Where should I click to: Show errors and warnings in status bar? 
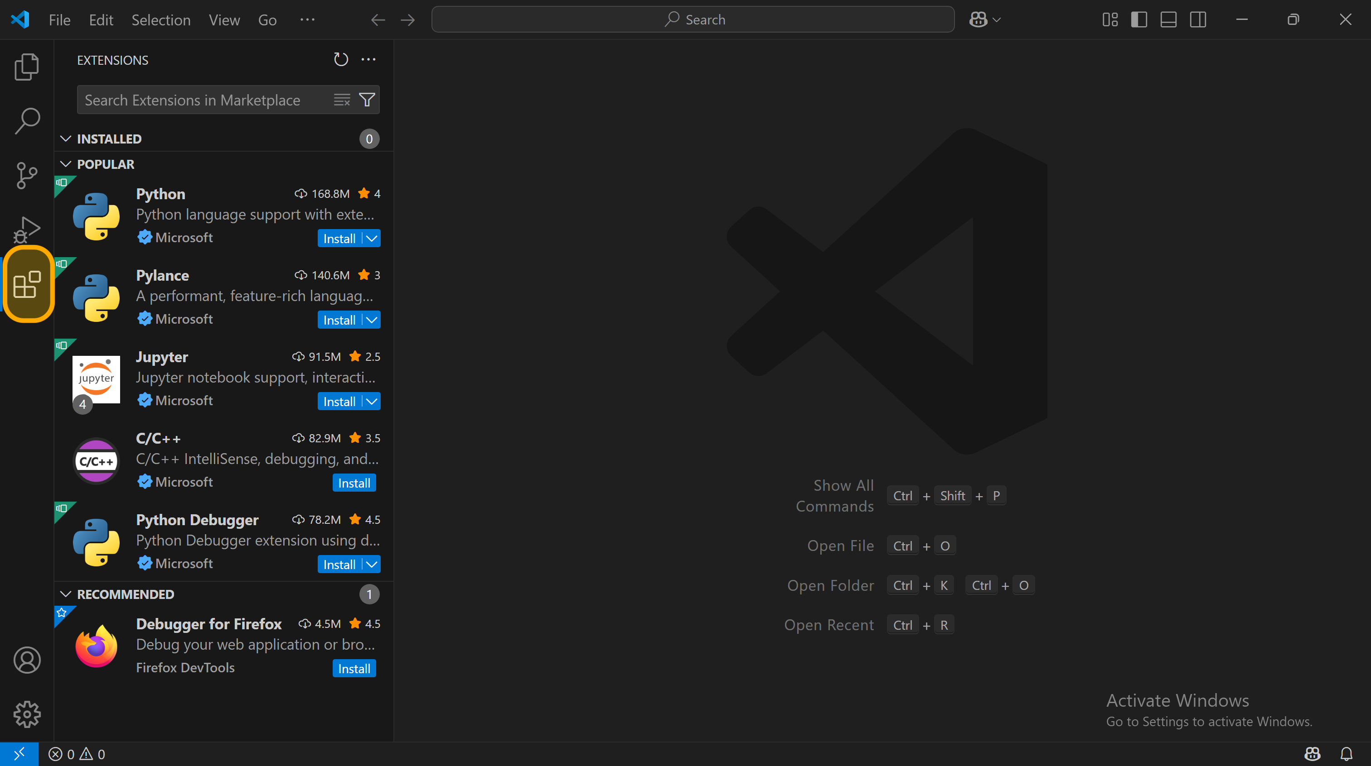pyautogui.click(x=77, y=754)
